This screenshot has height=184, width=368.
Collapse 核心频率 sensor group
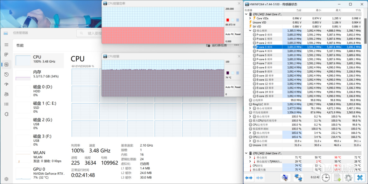(250, 31)
